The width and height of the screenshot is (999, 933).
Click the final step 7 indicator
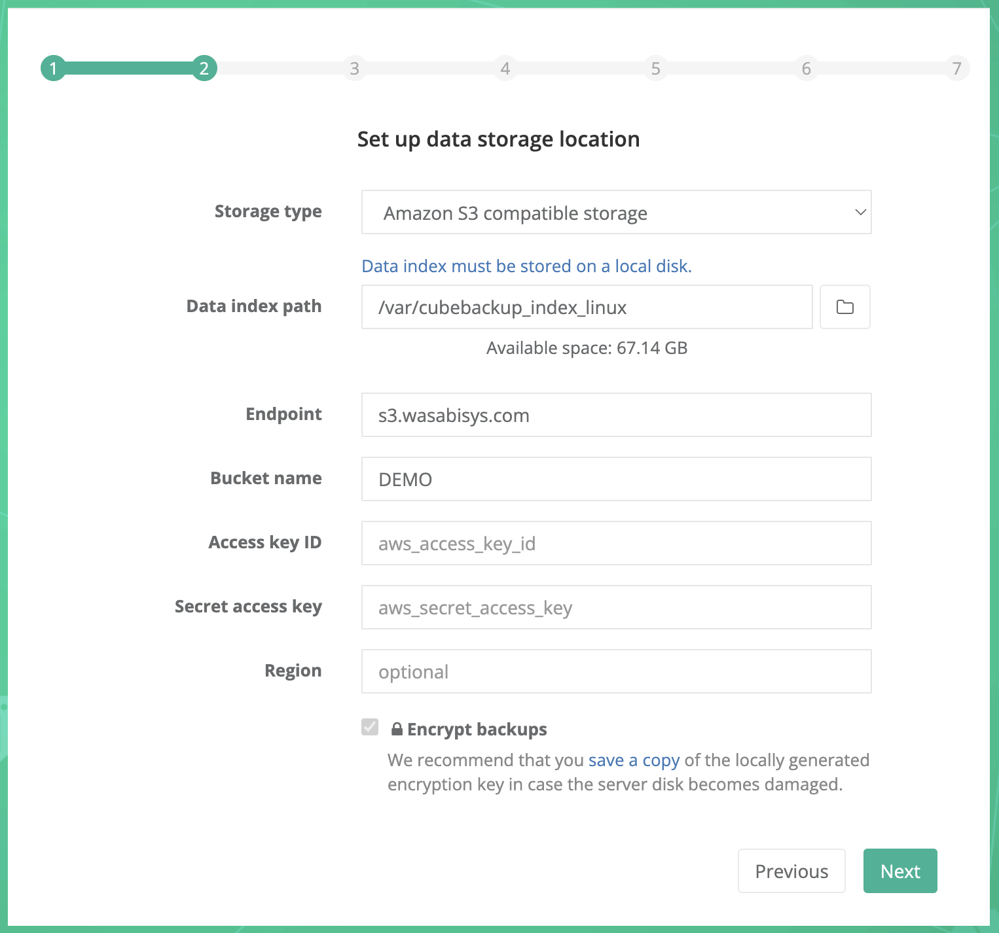[957, 68]
